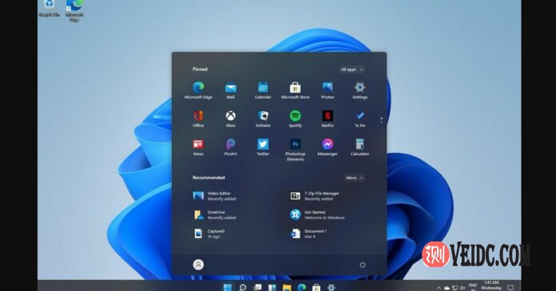Expand More recommended items
This screenshot has height=291, width=556.
354,177
